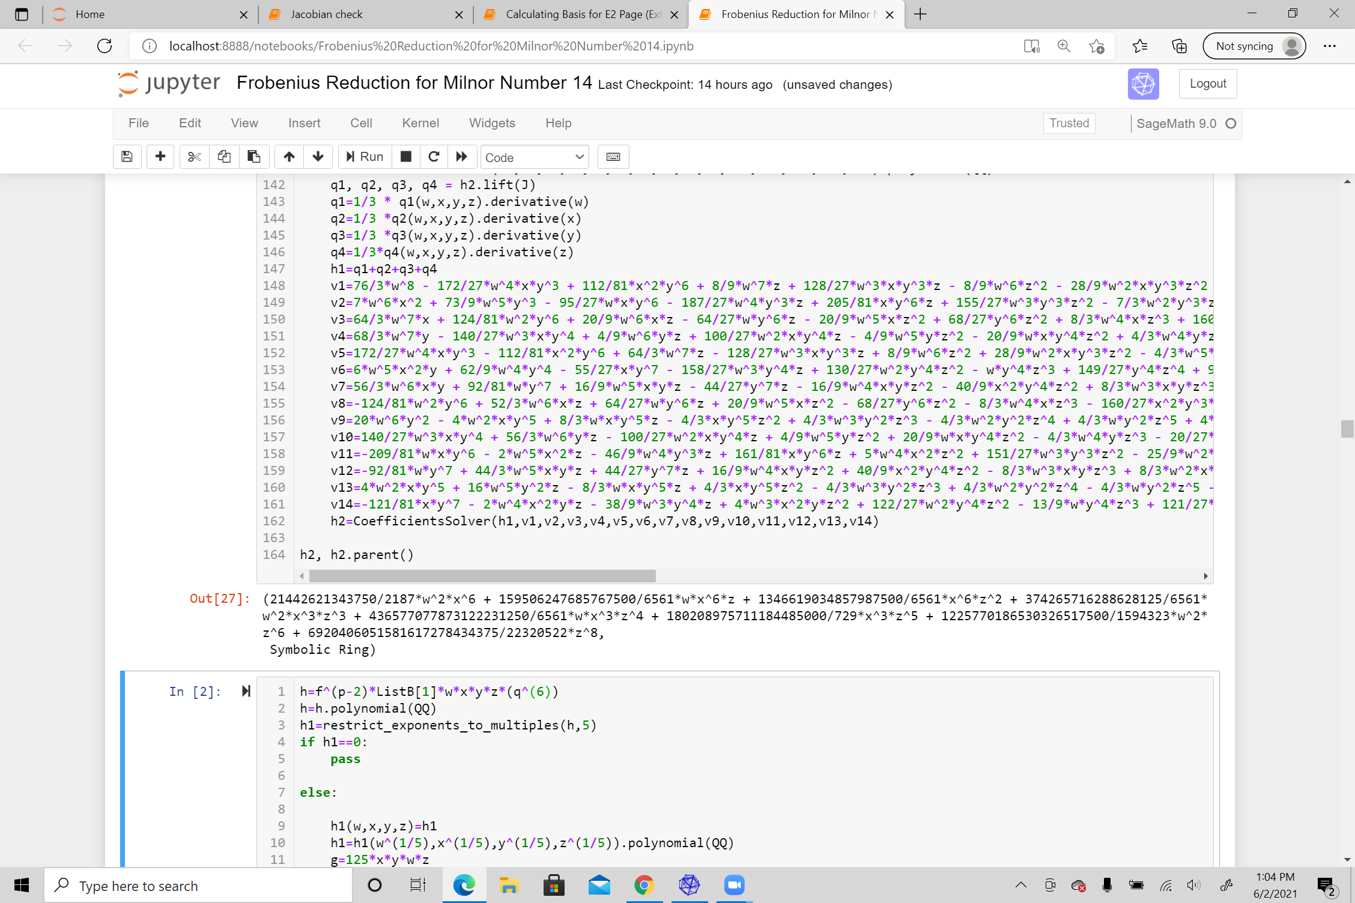This screenshot has width=1355, height=903.
Task: Toggle the Trusted notebook indicator
Action: coord(1069,123)
